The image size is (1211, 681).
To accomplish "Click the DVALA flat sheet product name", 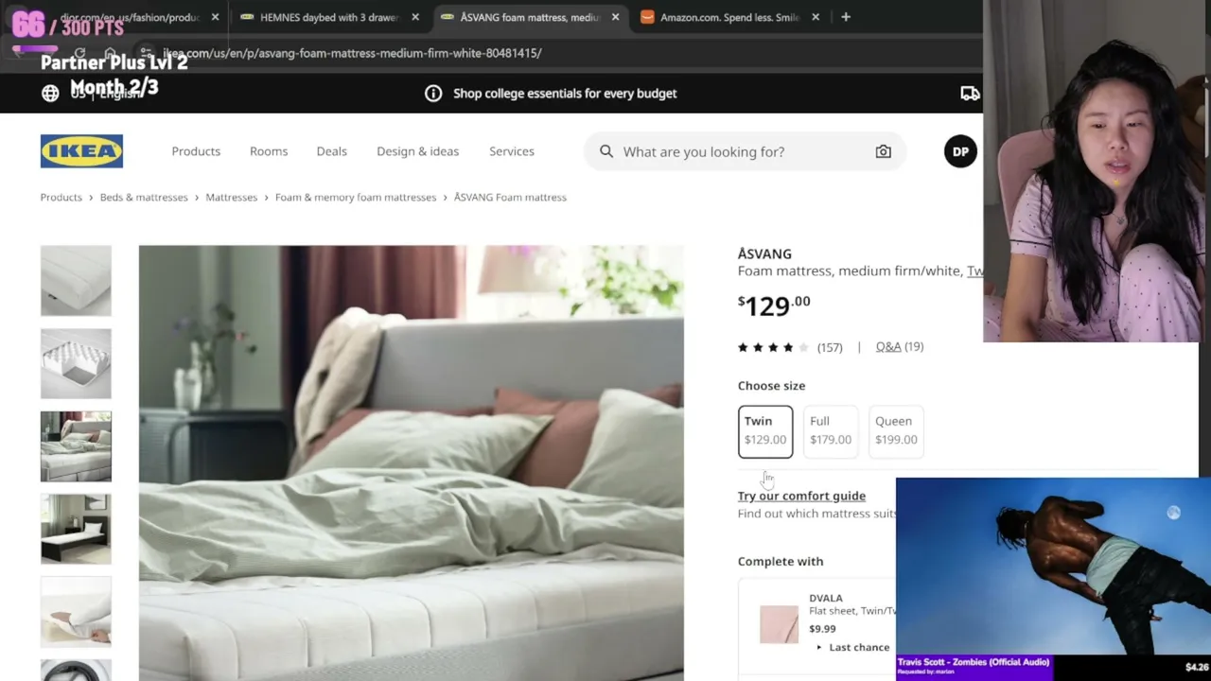I will coord(826,598).
